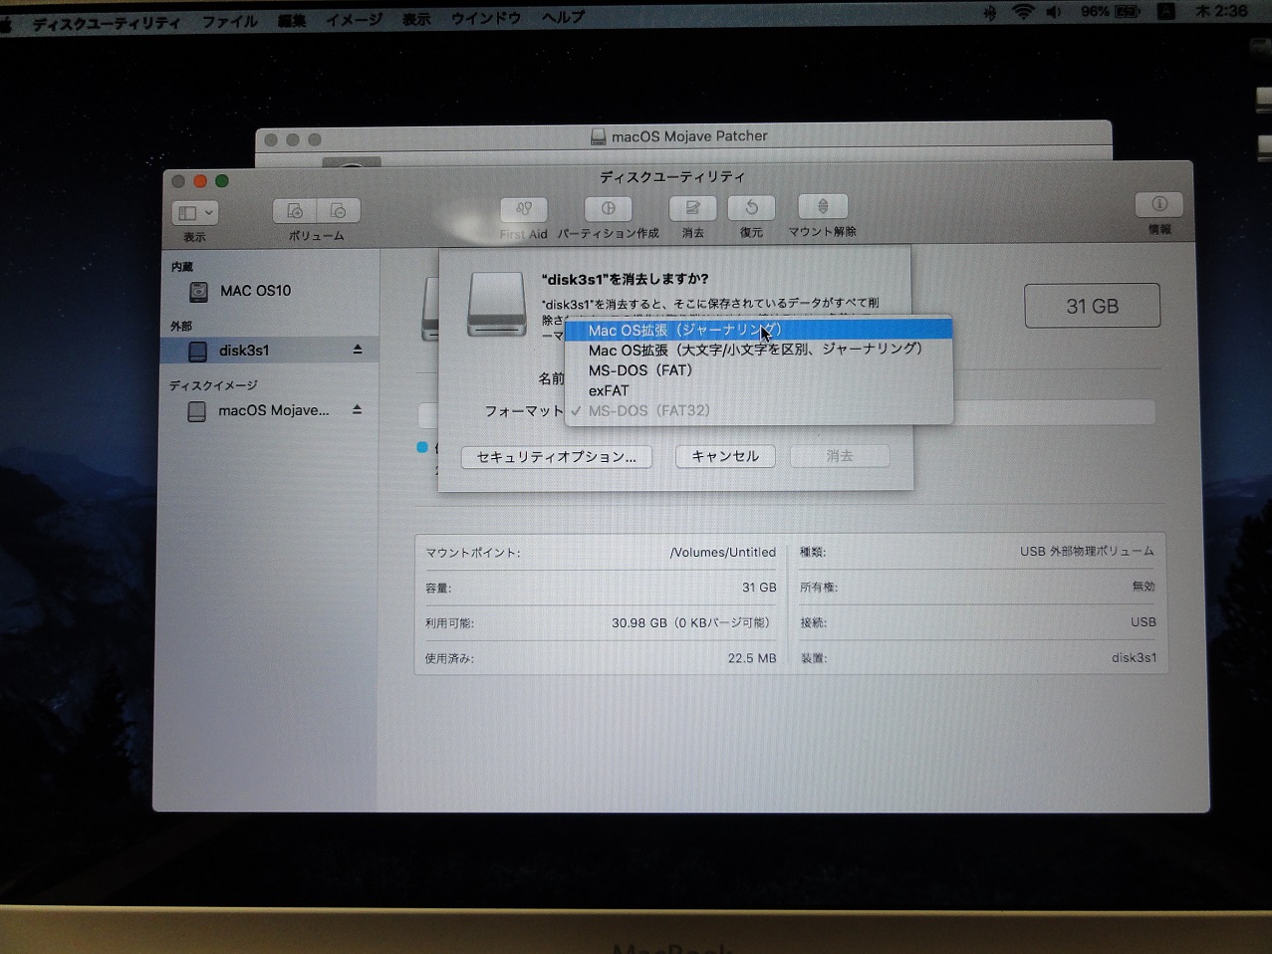This screenshot has height=954, width=1272.
Task: Click the partition creation toolbar icon
Action: (x=608, y=208)
